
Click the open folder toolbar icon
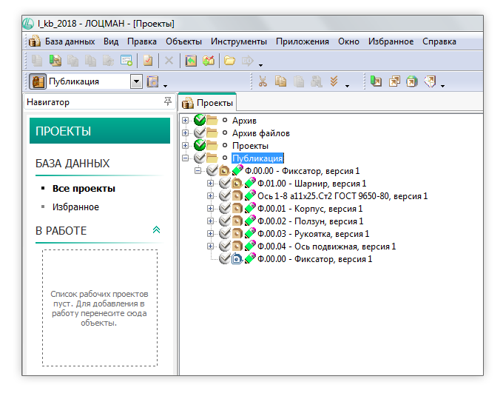tap(230, 61)
